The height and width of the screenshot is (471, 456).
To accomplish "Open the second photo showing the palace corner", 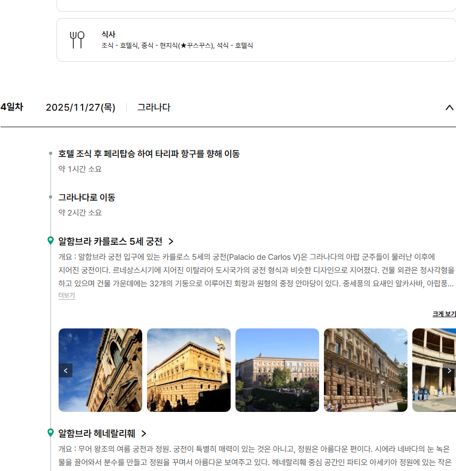I will [x=189, y=370].
